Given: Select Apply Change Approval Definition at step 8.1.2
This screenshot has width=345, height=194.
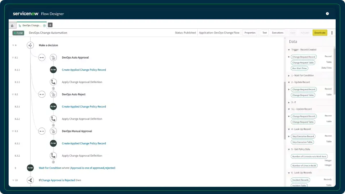Looking at the screenshot, I should [82, 82].
